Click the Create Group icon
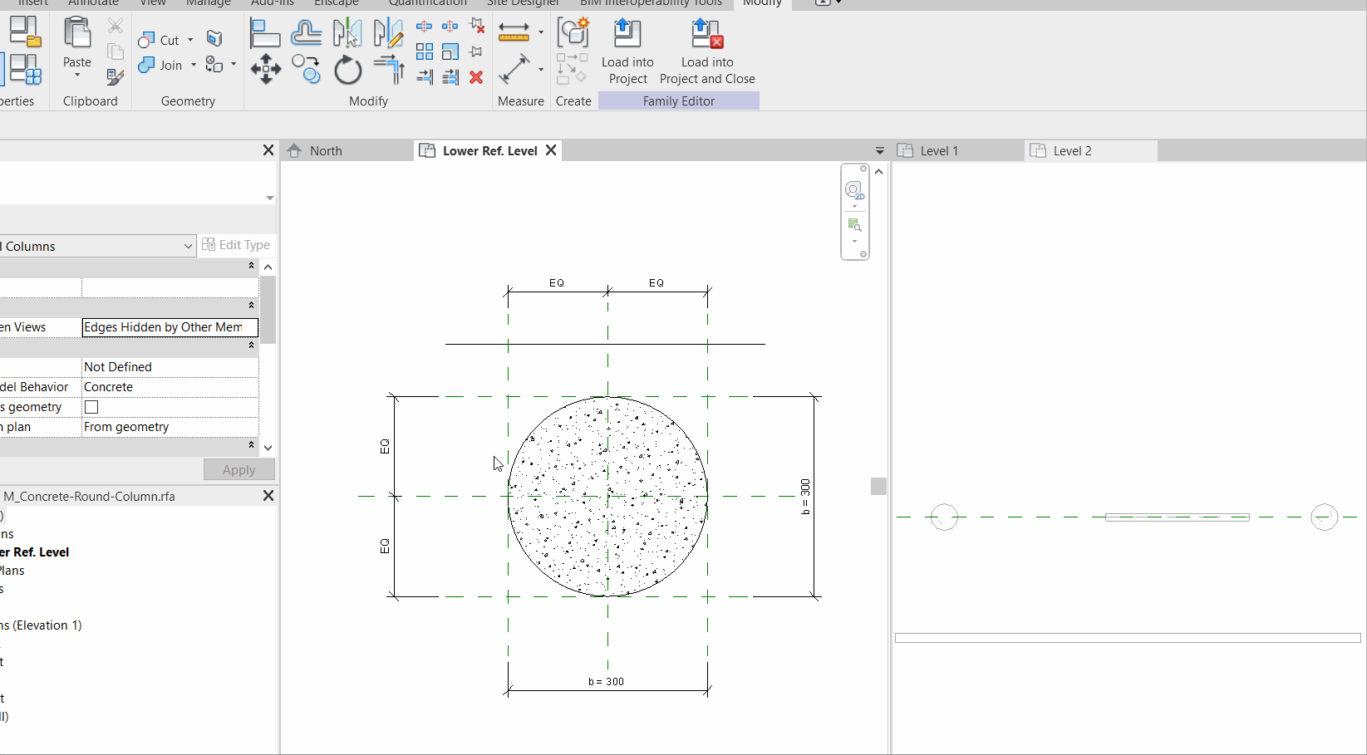1367x755 pixels. (573, 32)
